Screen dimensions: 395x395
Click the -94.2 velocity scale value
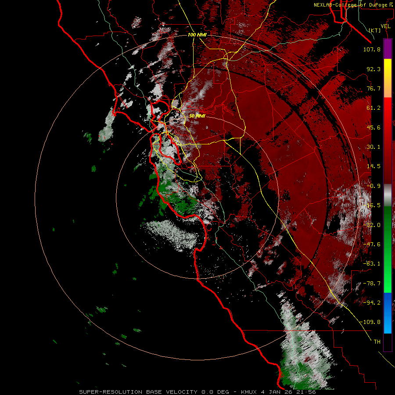click(372, 303)
